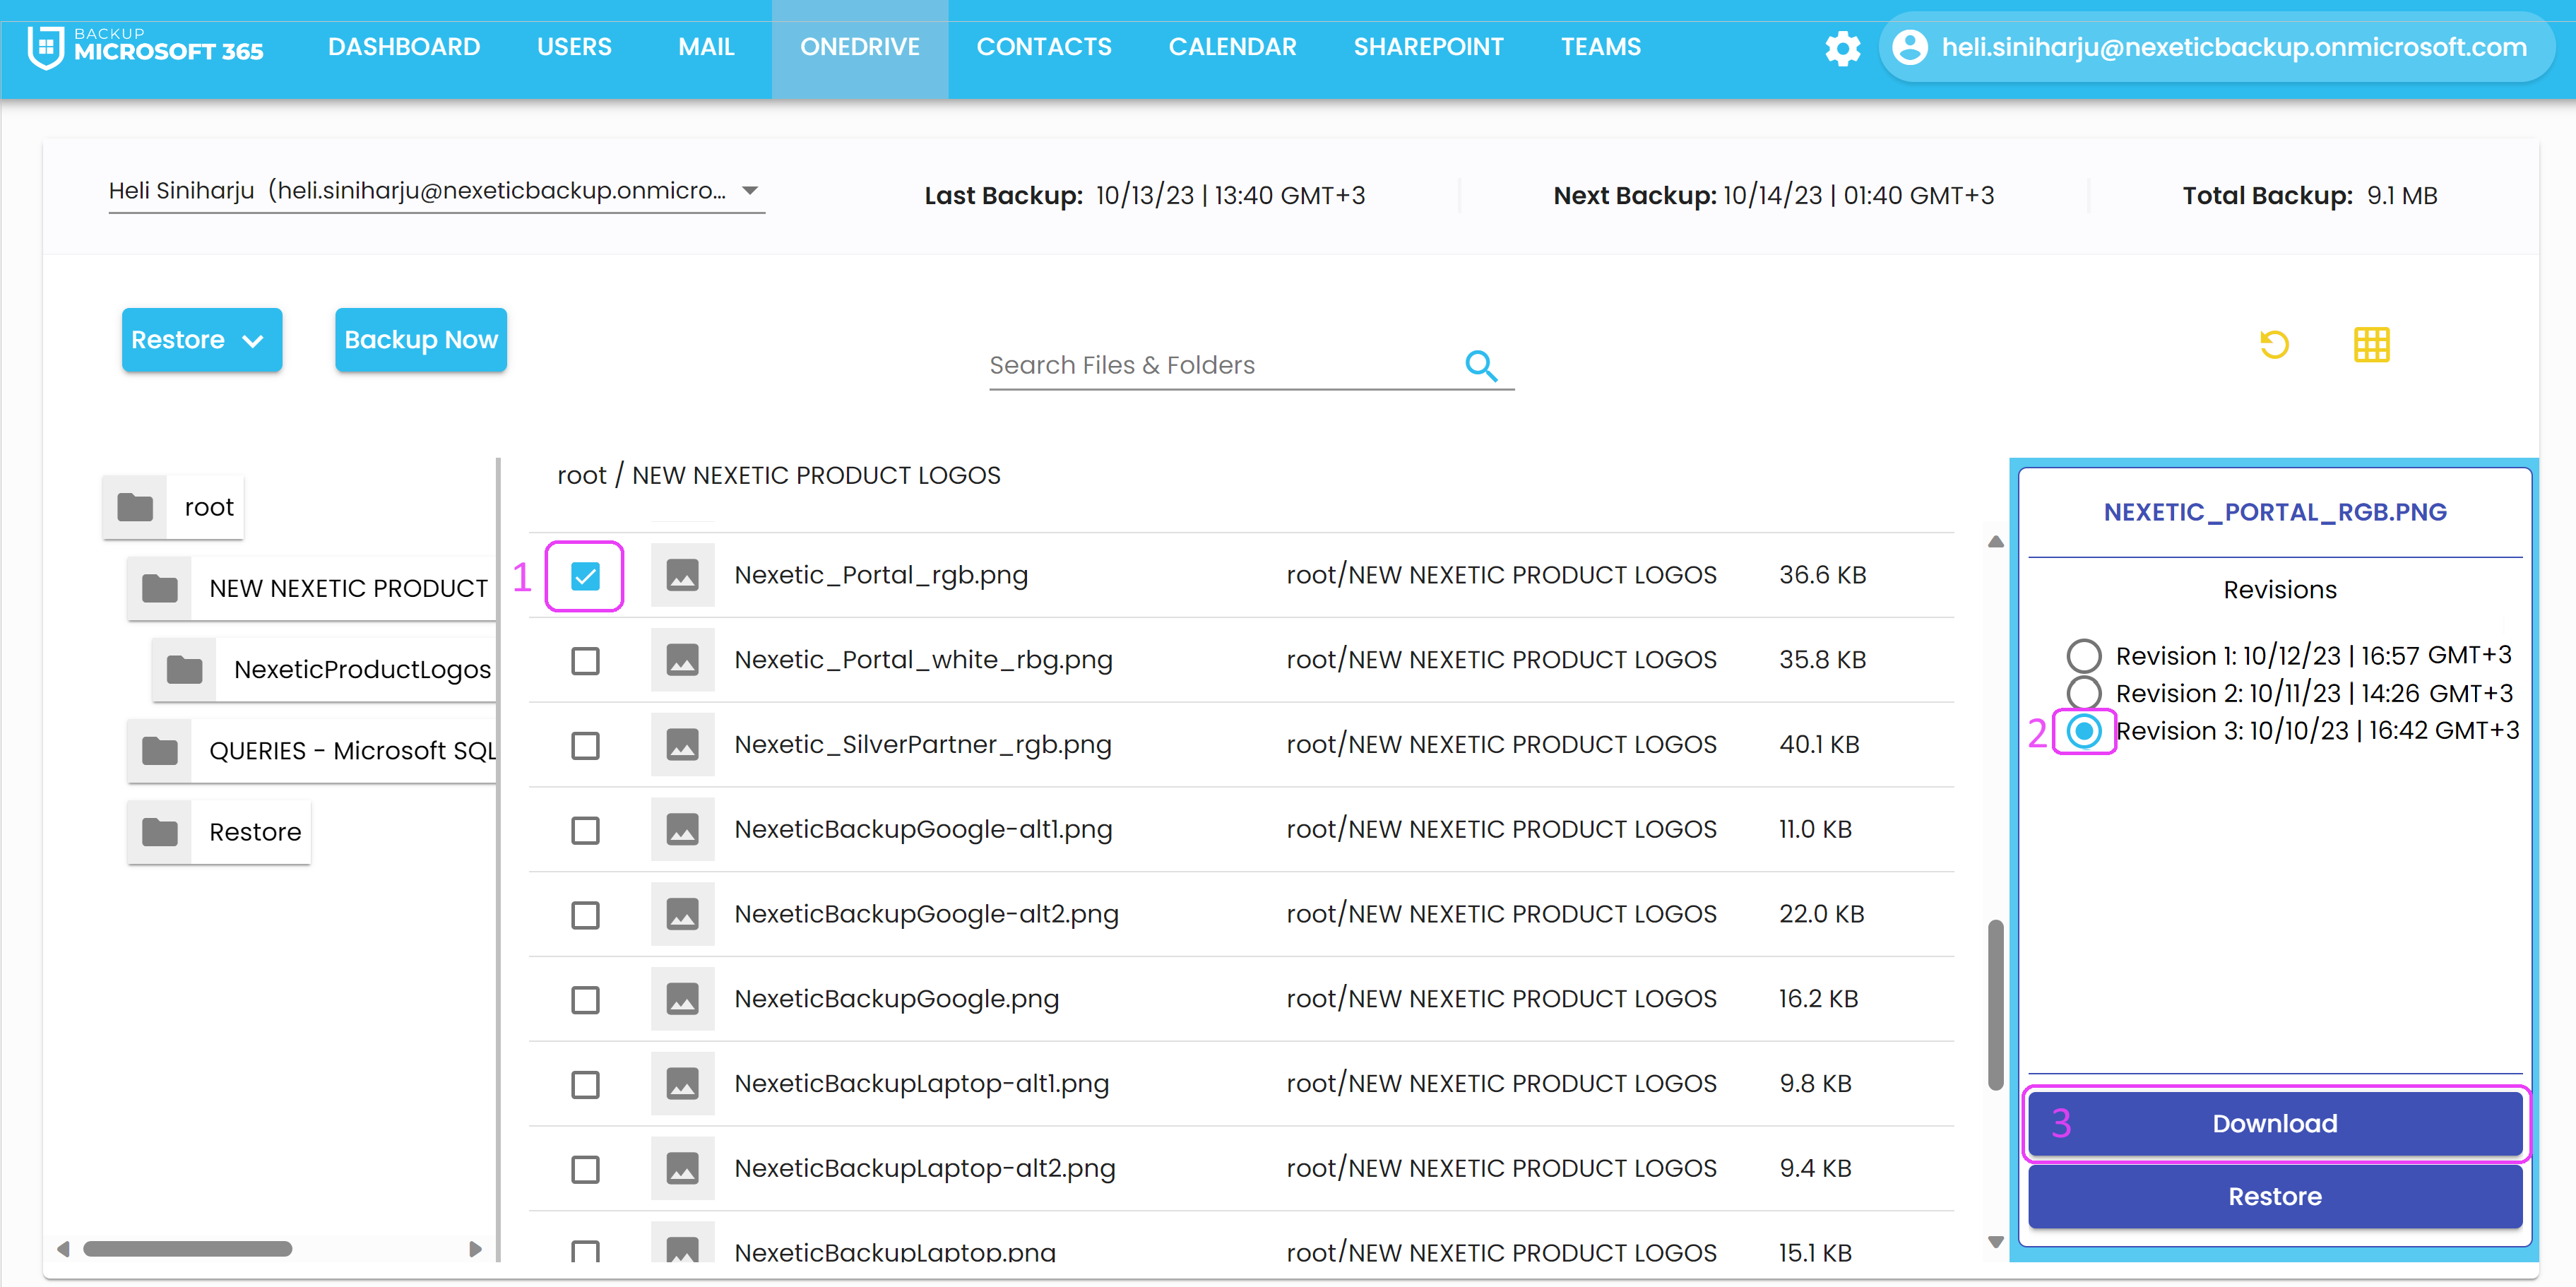Switch to grid view icon

pyautogui.click(x=2371, y=345)
